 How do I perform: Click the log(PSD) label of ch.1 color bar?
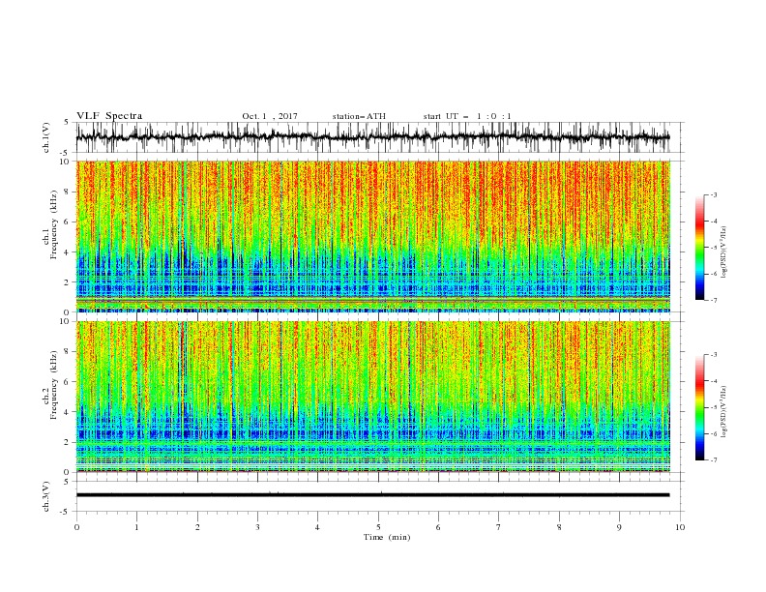coord(724,252)
